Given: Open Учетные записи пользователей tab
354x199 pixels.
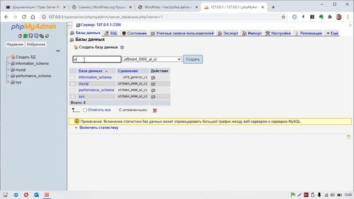Looking at the screenshot, I should (182, 33).
